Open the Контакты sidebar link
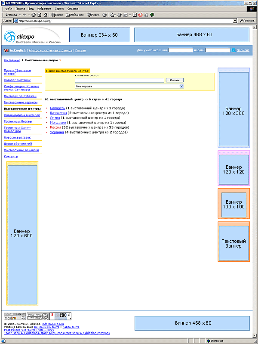 11,157
